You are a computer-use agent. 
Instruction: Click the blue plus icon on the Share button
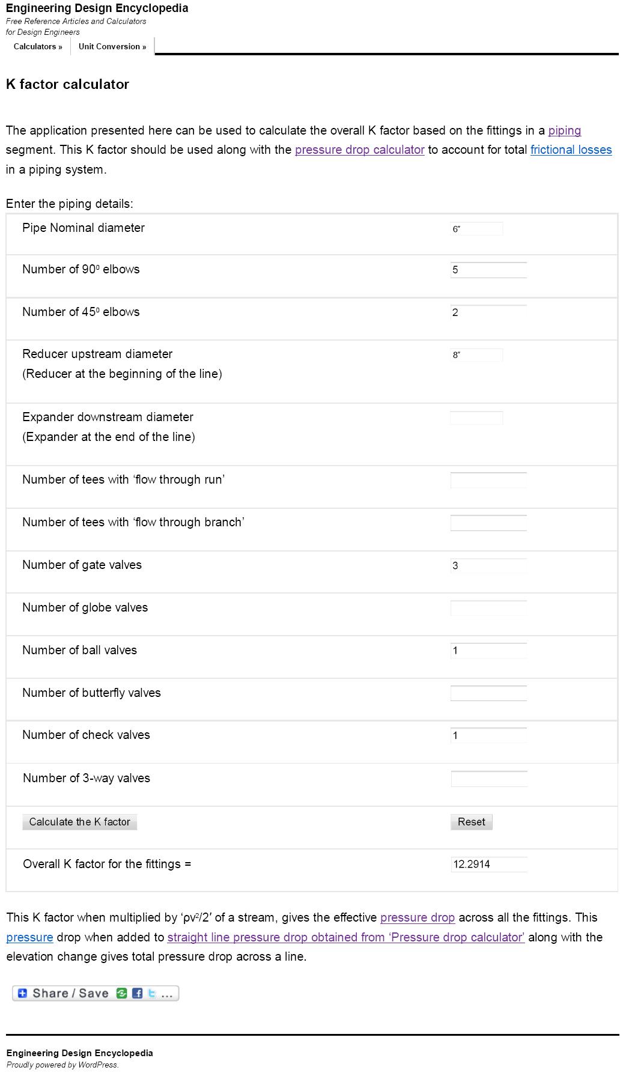22,994
